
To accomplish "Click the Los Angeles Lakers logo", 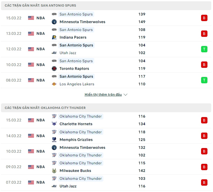I will click(x=54, y=84).
